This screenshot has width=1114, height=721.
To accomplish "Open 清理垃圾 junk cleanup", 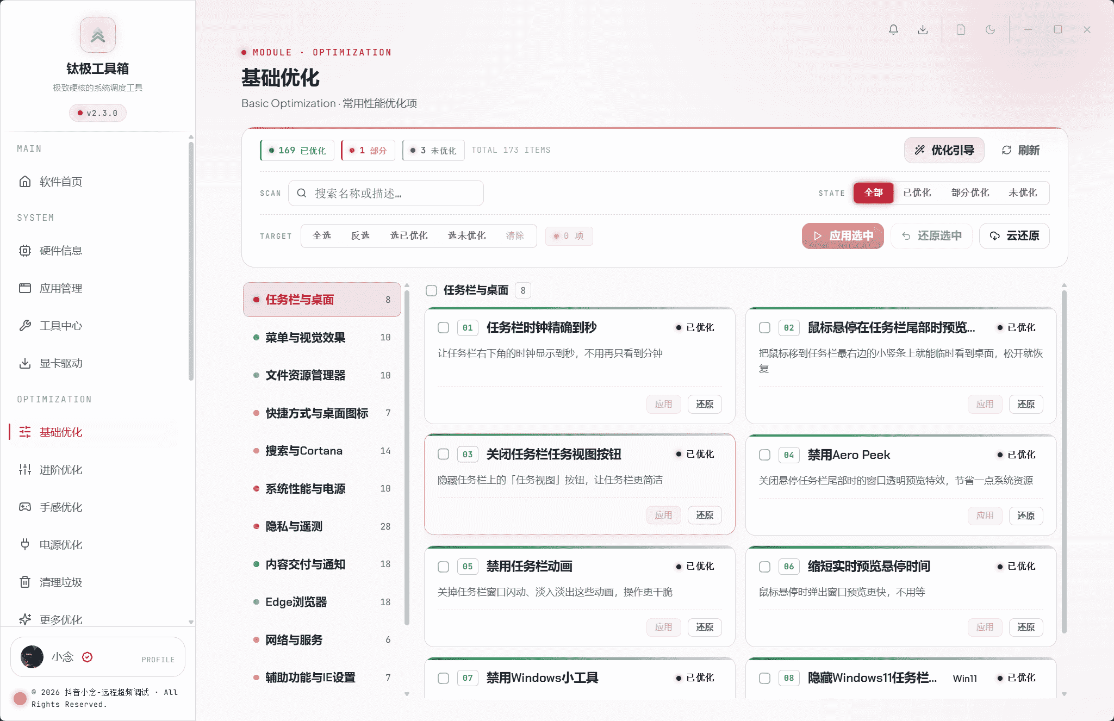I will click(x=98, y=582).
